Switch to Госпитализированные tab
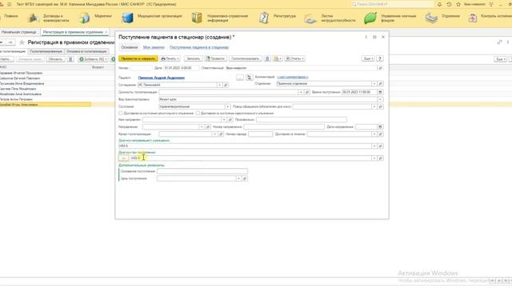 [x=46, y=51]
